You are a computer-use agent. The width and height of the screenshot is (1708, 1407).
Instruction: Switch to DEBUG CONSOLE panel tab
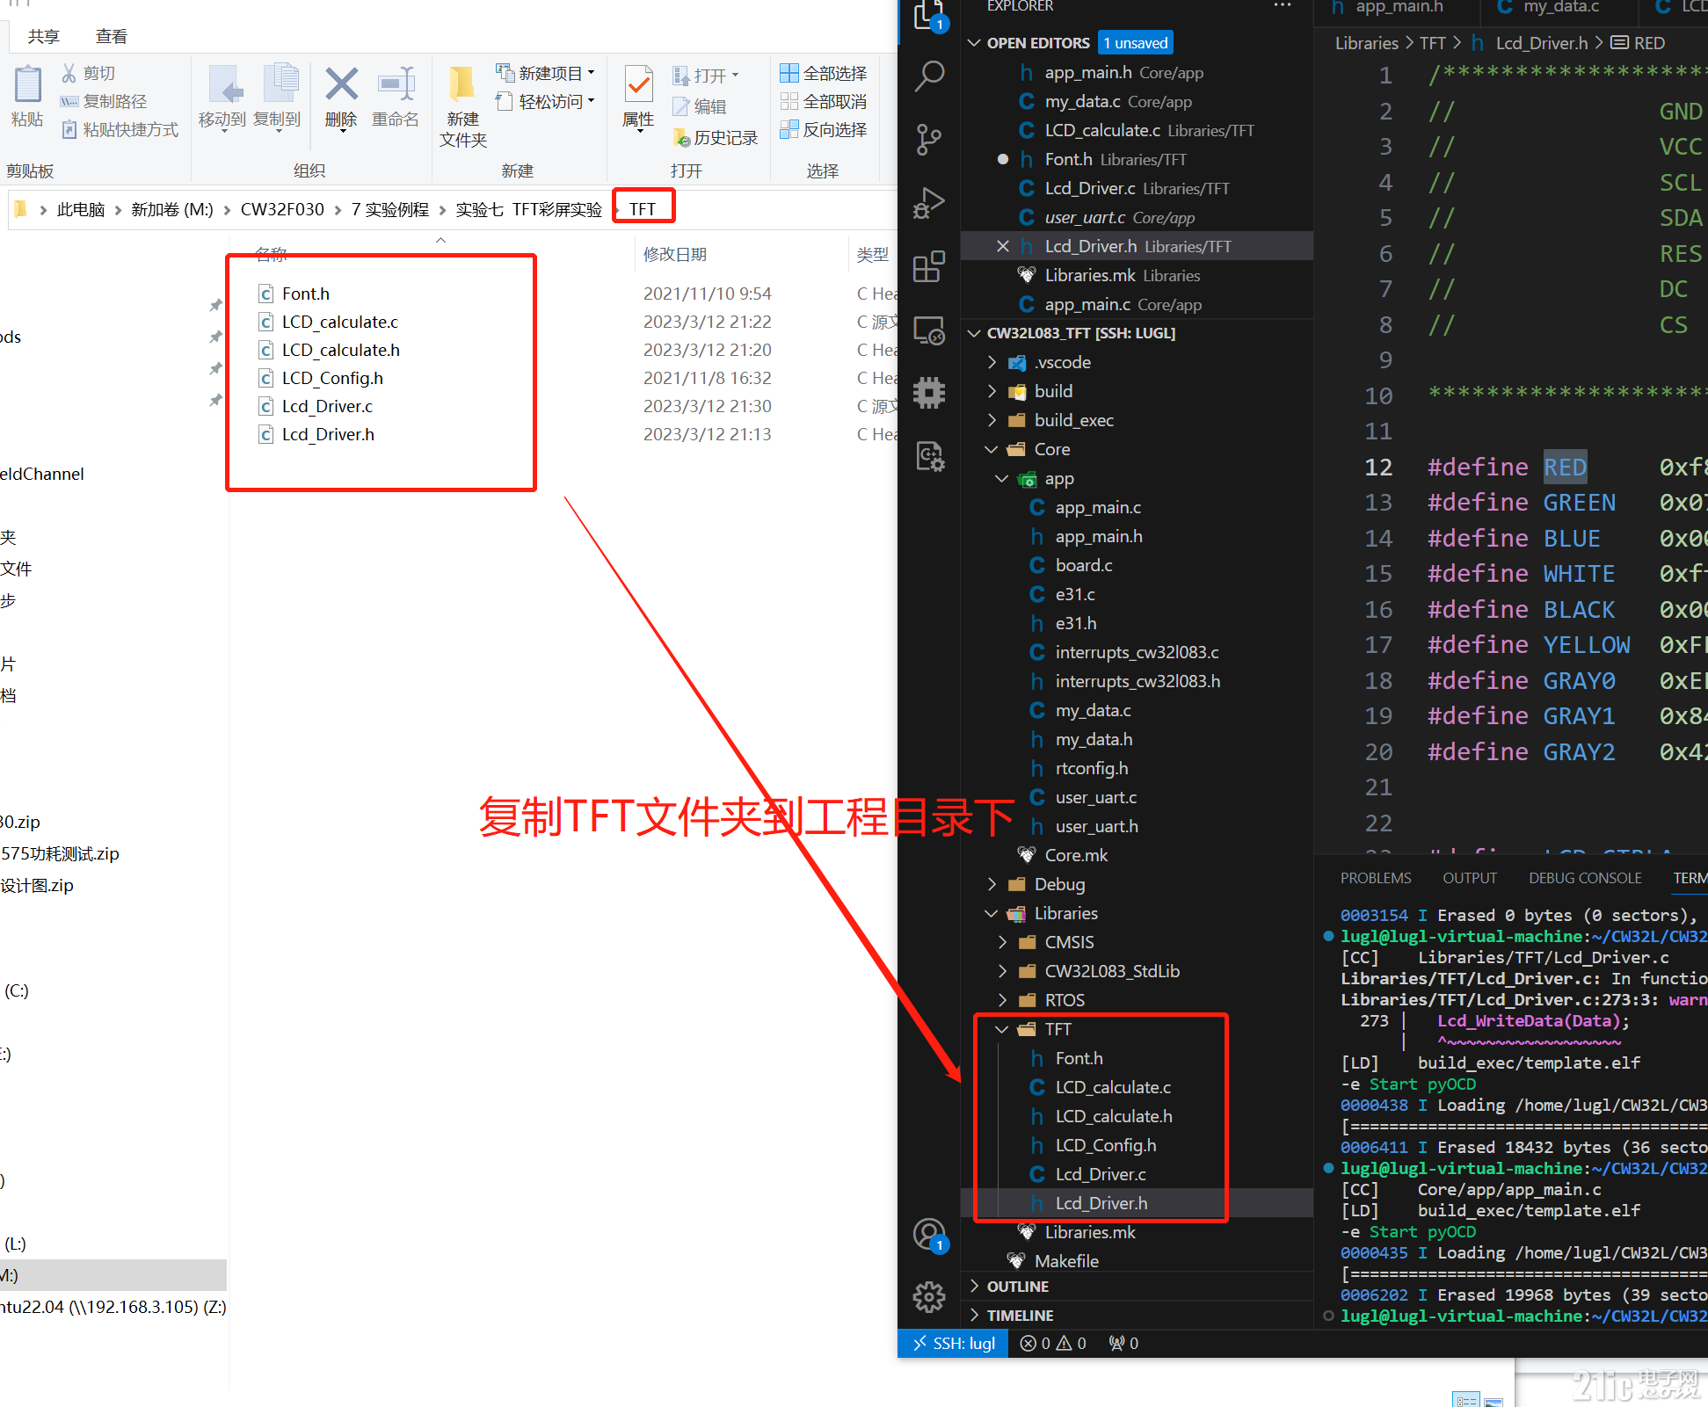point(1585,878)
